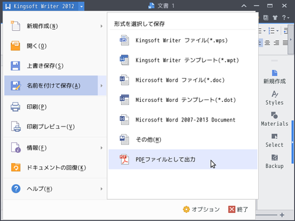The width and height of the screenshot is (295, 221).
Task: Open the help question mark dropdown
Action: [286, 18]
